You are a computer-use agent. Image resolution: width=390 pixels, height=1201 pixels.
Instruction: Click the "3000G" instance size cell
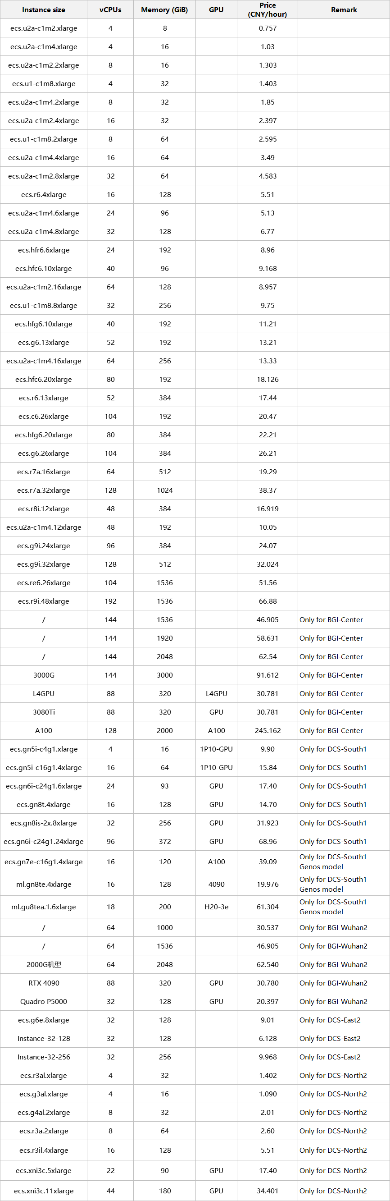point(43,675)
